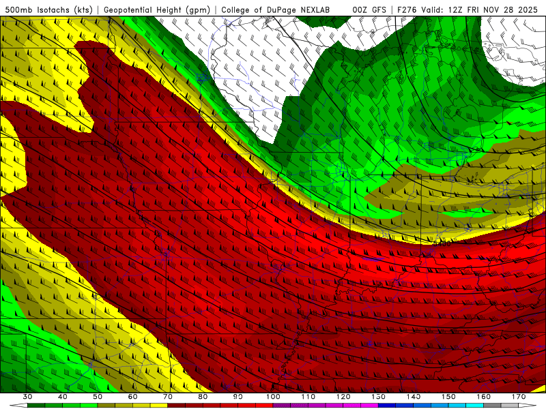Screen dimensions: 546x409
Task: Click the gray swatch right of 160
Action: point(492,406)
